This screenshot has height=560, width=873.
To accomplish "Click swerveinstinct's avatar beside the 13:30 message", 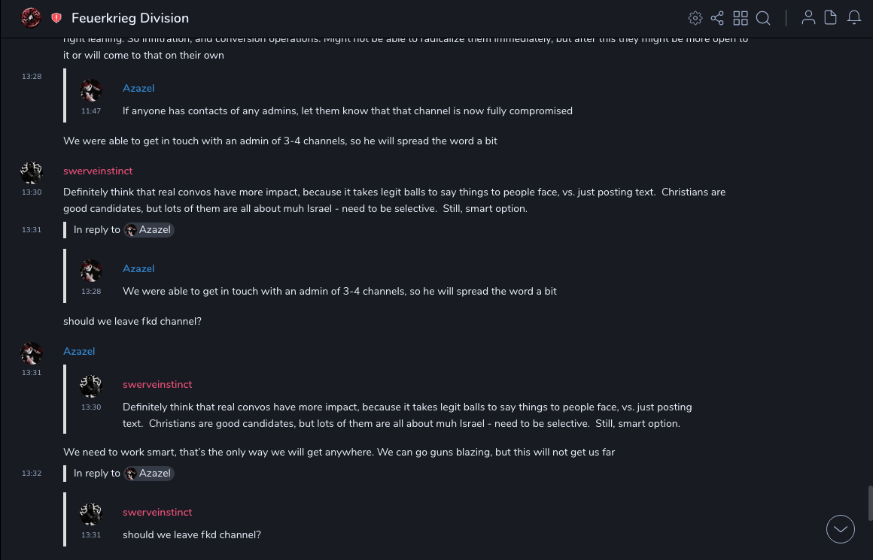I will (32, 173).
